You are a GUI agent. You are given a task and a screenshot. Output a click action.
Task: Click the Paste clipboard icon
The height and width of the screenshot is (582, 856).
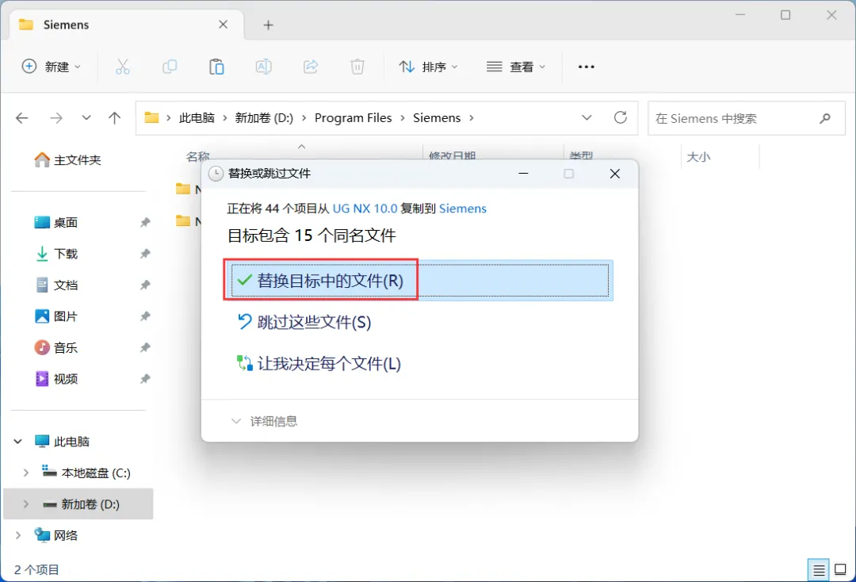(216, 67)
